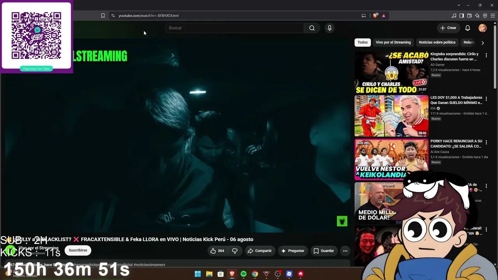This screenshot has height=280, width=498.
Task: Open title 'PORKY HACE RENUNCIAR A SU CANDIDATO'
Action: point(456,144)
